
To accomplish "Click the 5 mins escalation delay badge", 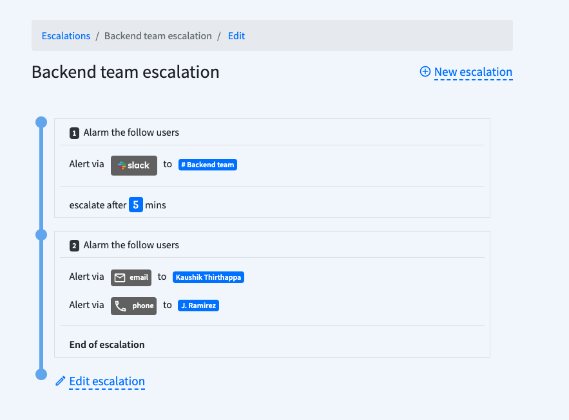I will point(136,205).
